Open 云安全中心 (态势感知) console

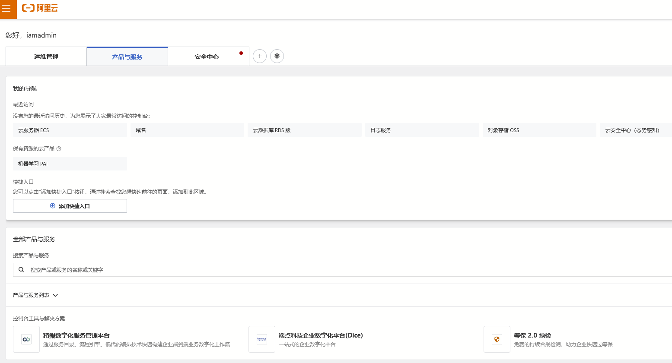tap(636, 130)
